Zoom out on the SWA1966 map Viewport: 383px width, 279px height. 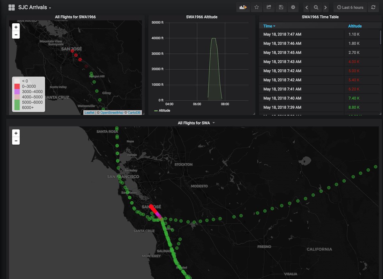(16, 35)
